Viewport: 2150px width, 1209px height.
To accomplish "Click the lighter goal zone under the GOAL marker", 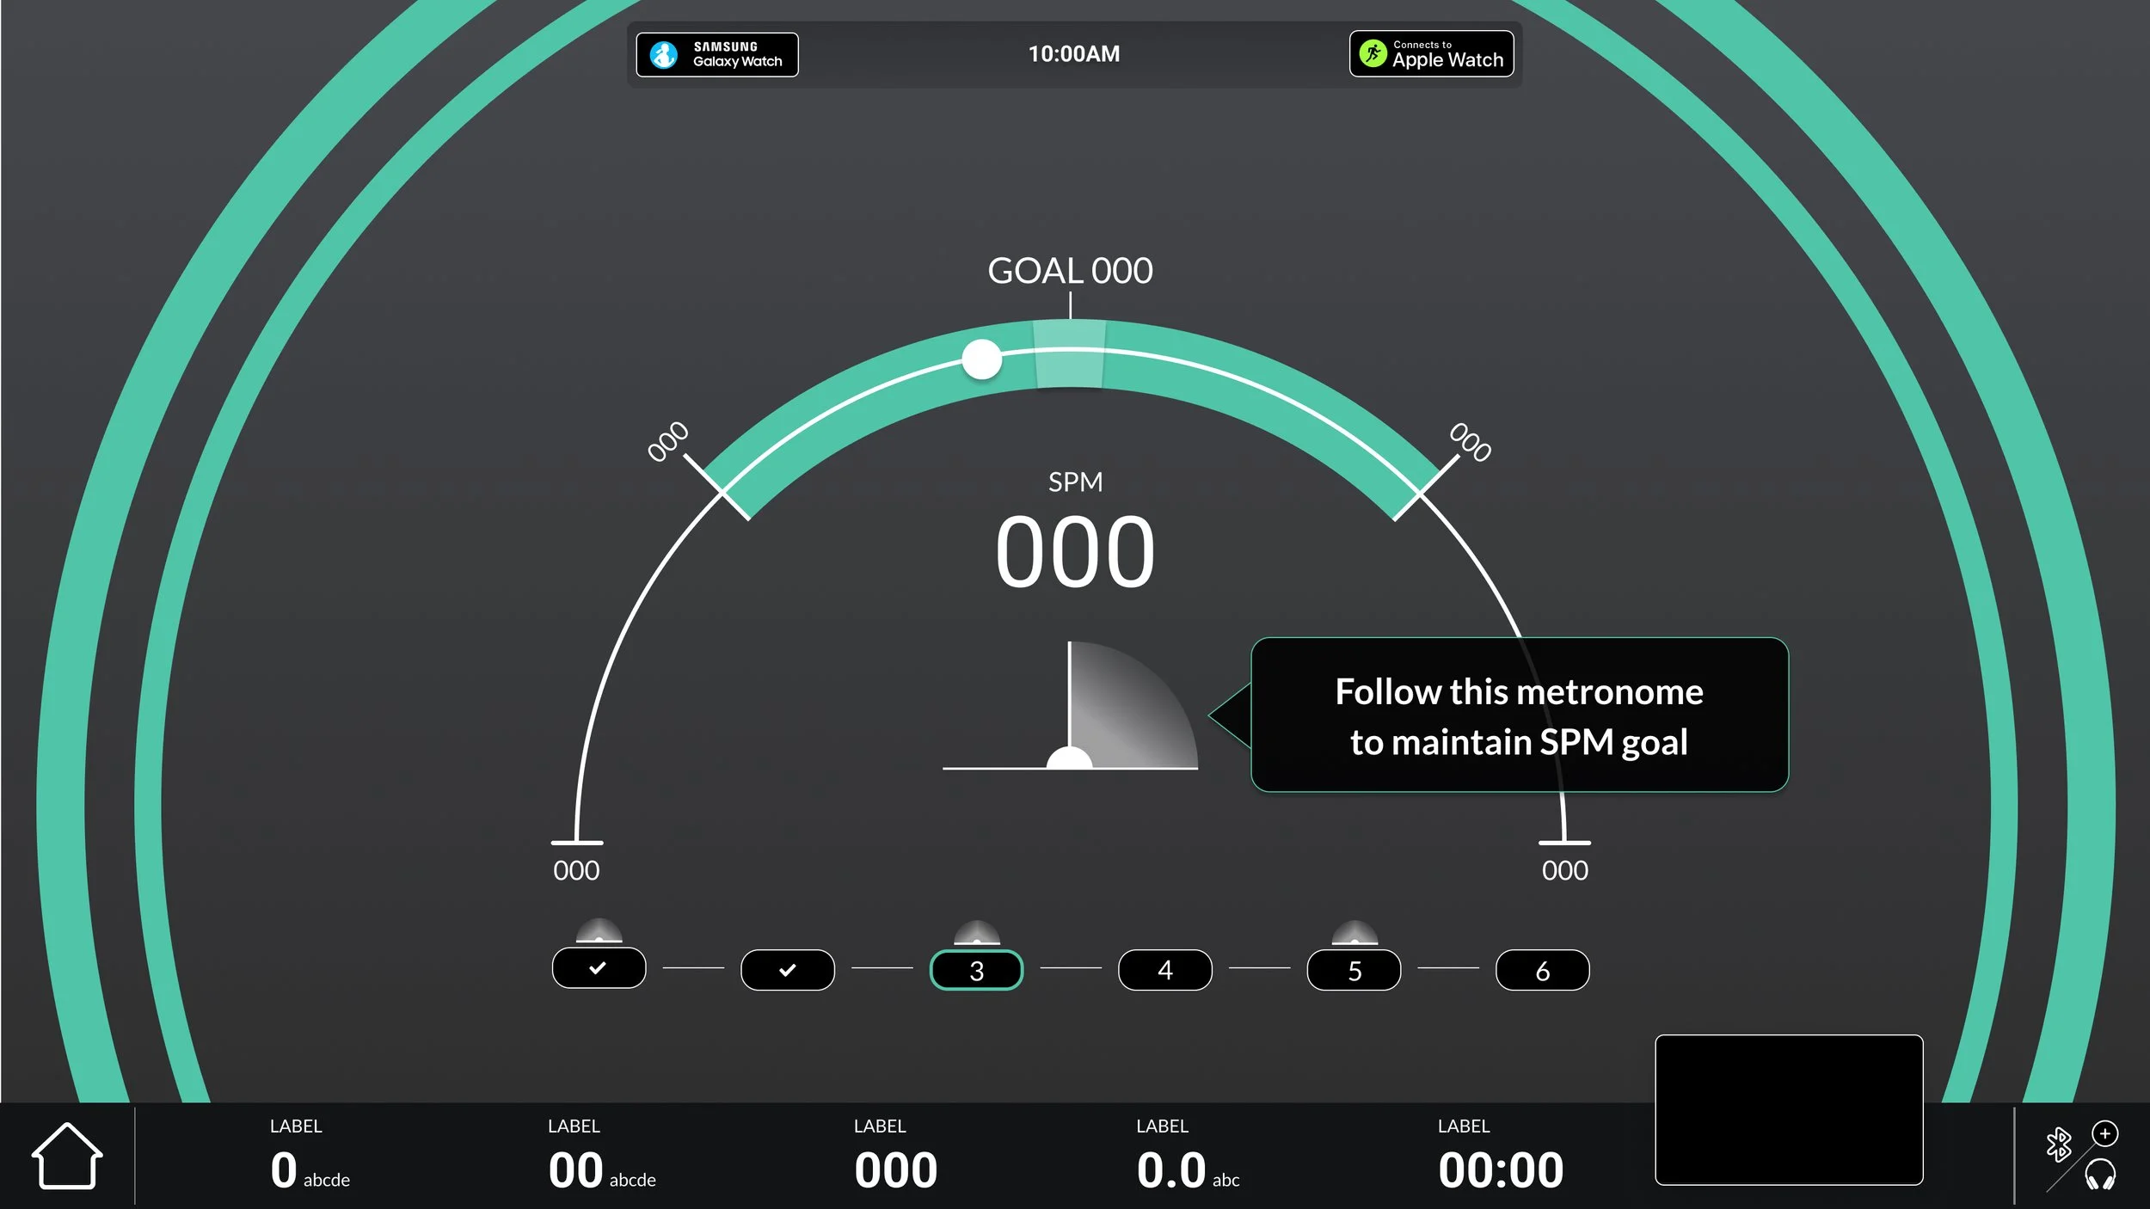I will 1069,353.
